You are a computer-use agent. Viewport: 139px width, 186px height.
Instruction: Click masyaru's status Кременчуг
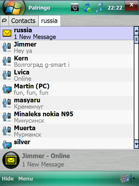[x=29, y=107]
